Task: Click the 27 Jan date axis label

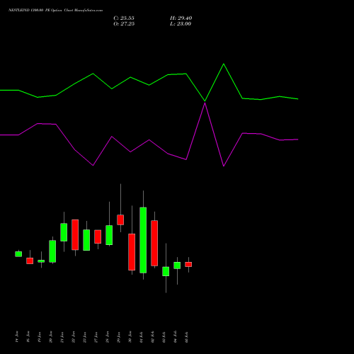Action: click(96, 337)
